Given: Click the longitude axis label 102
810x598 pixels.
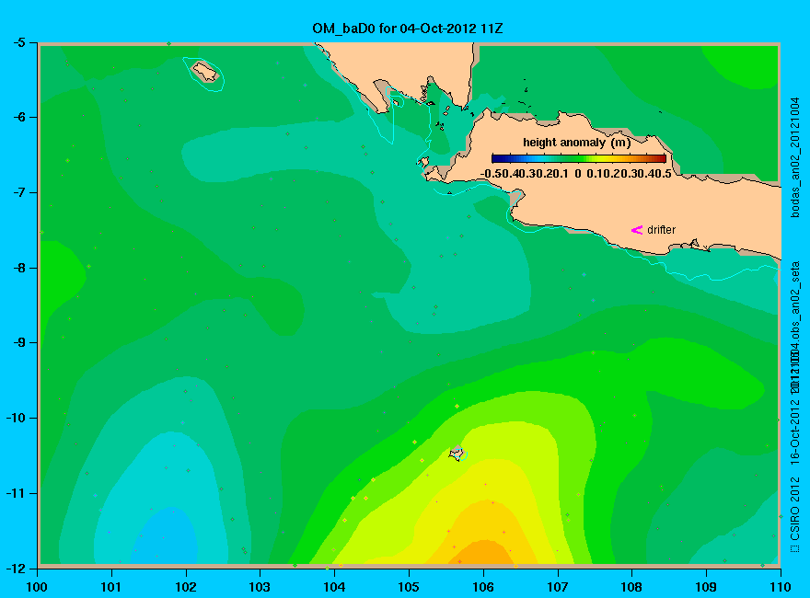Looking at the screenshot, I should pyautogui.click(x=185, y=587).
